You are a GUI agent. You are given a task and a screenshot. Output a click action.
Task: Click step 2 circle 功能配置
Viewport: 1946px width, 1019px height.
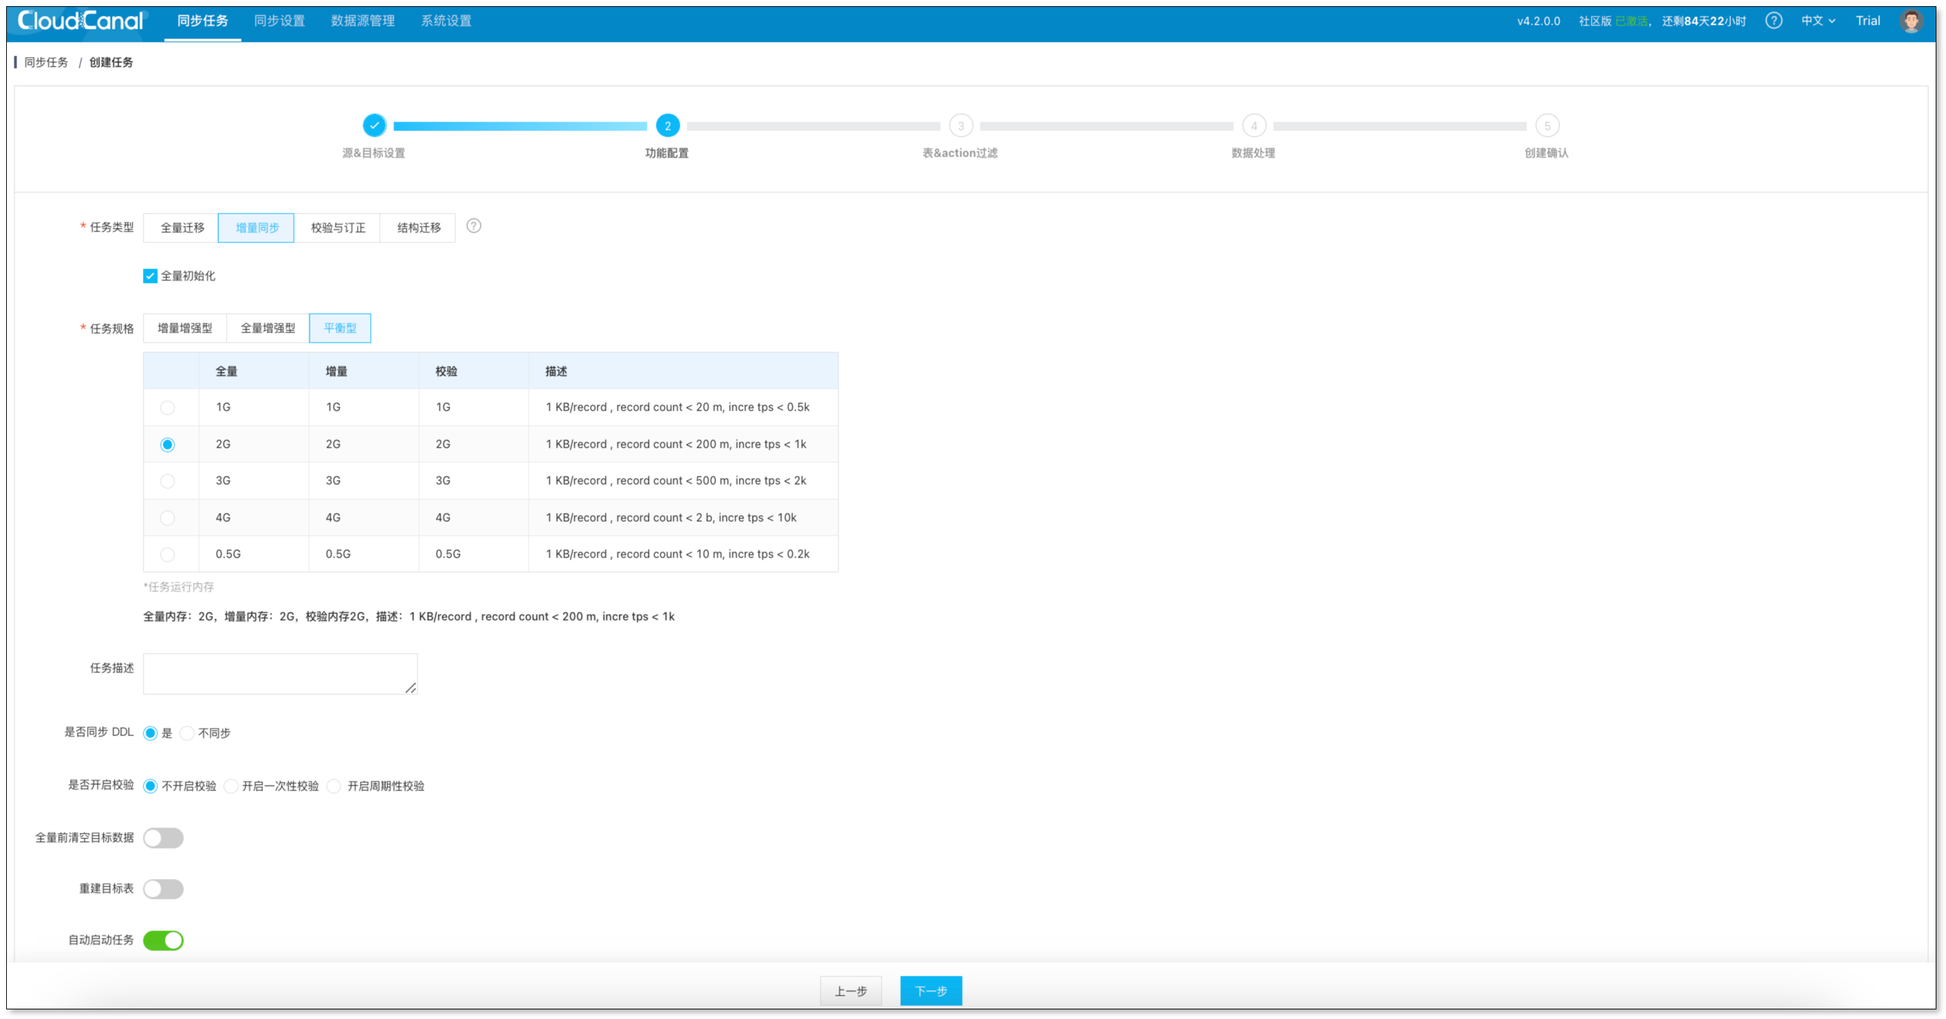667,126
